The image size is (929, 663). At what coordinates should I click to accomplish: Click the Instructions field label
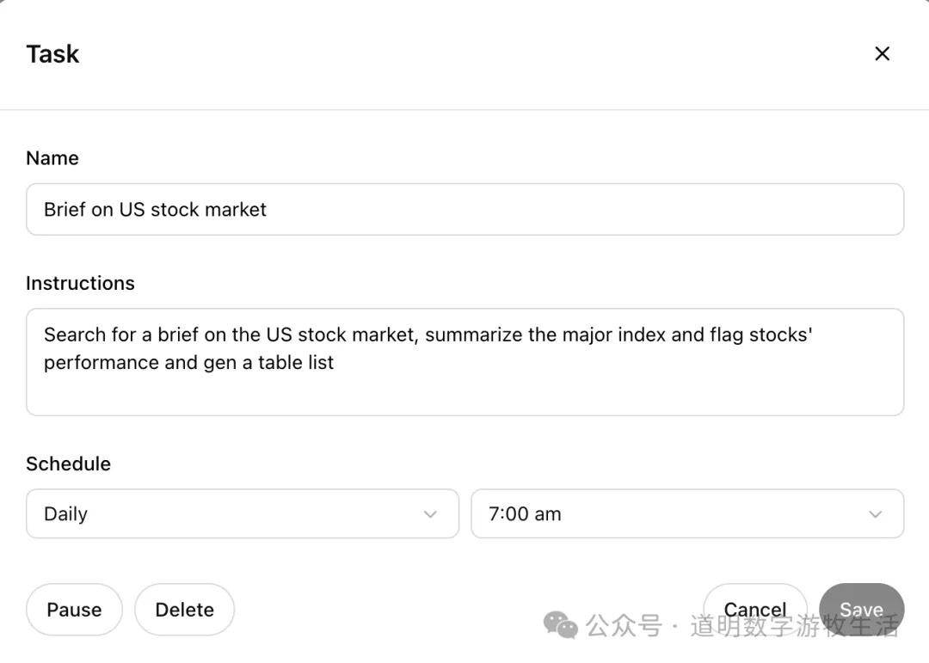pos(80,283)
